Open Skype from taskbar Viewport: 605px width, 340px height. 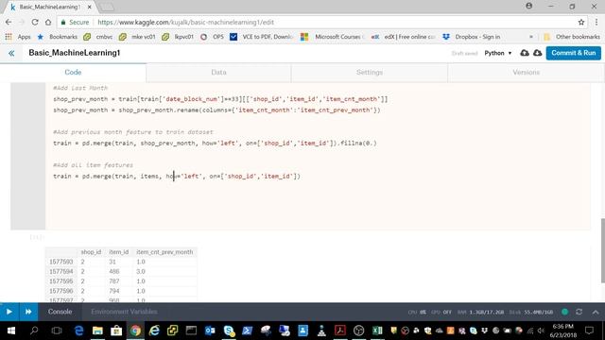[x=229, y=331]
